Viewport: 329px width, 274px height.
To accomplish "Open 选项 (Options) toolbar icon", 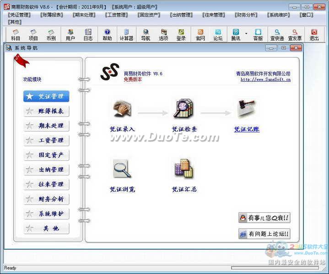I will (x=163, y=35).
